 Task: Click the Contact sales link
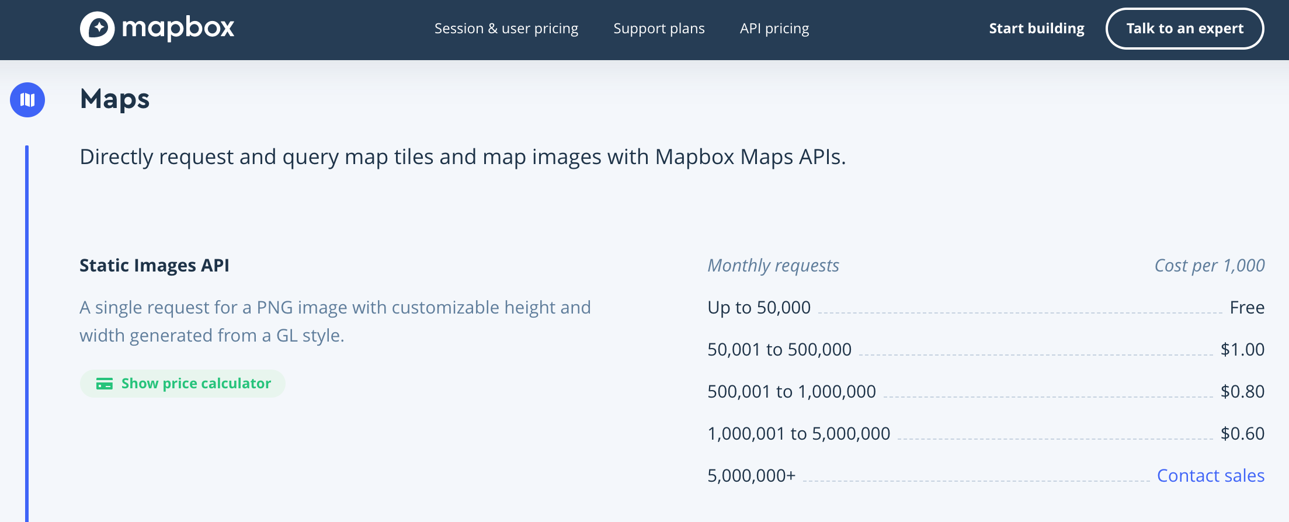tap(1211, 475)
